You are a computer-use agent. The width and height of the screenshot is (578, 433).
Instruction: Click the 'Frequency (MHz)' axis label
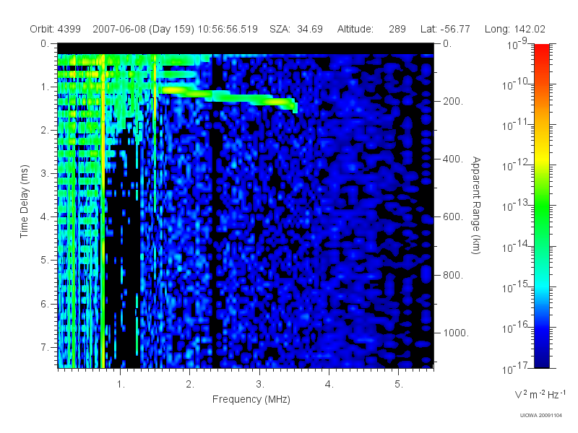(x=251, y=399)
